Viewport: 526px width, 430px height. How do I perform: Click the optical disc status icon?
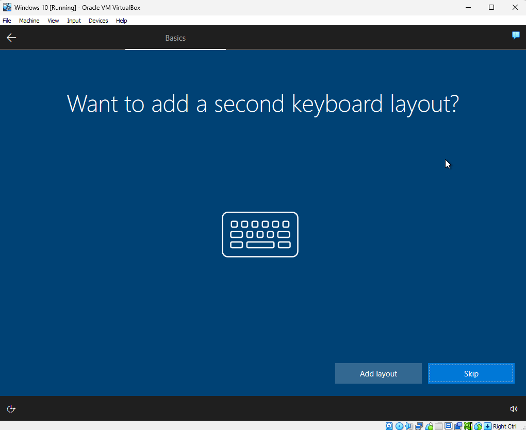[x=399, y=426]
